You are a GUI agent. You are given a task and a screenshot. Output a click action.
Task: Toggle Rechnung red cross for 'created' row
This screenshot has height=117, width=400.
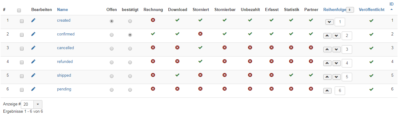153,20
